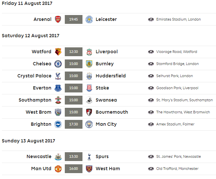The width and height of the screenshot is (216, 179).
Task: Click stadium icon beside Emirates Stadium
Action: [x=151, y=19]
